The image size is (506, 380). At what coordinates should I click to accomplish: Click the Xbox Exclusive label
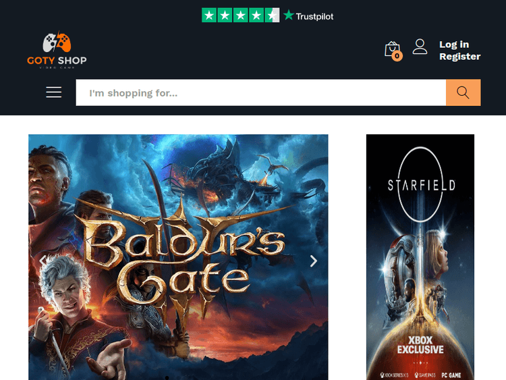coord(420,345)
